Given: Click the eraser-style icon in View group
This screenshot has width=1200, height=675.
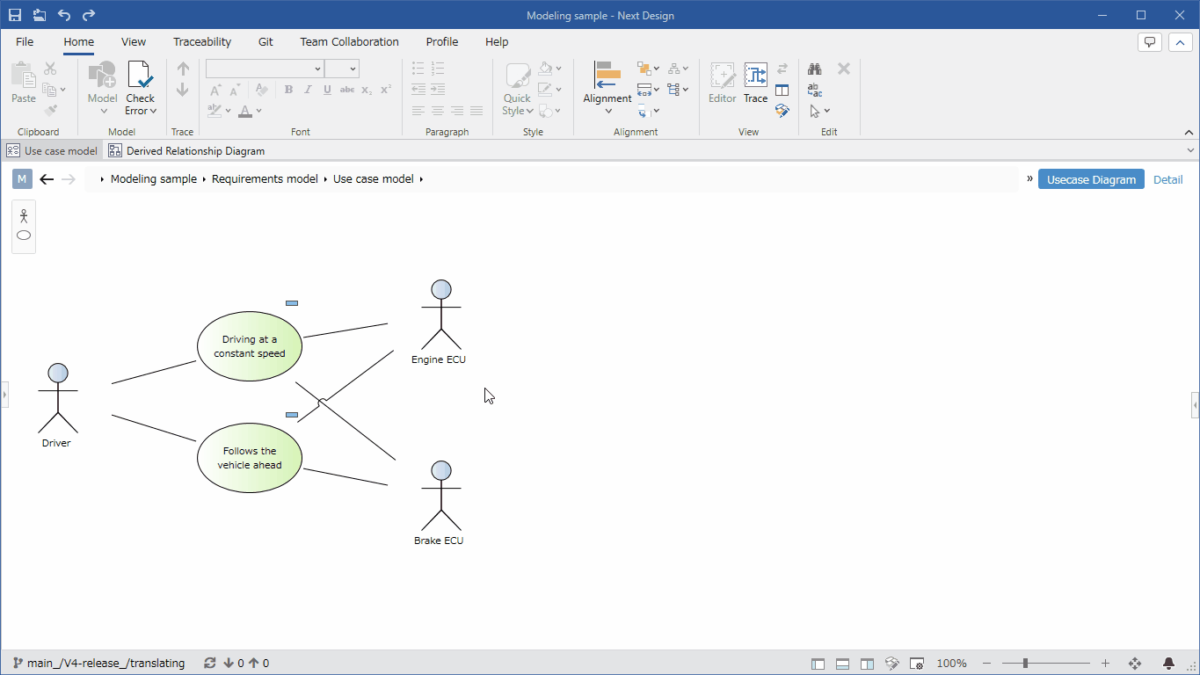Looking at the screenshot, I should click(782, 111).
